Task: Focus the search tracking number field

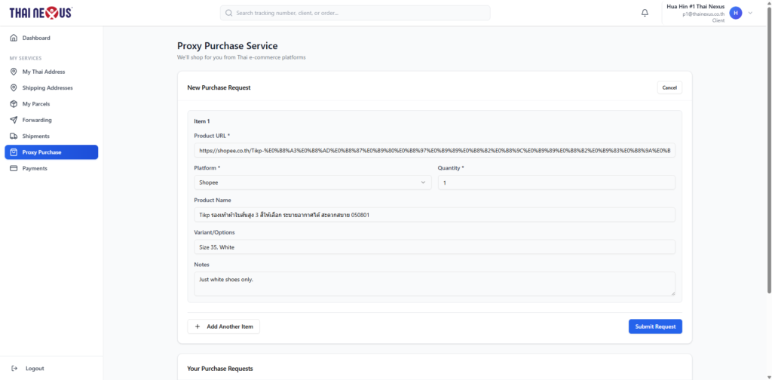Action: point(355,14)
